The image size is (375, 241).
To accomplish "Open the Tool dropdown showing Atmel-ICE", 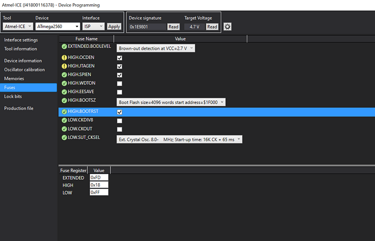I will coord(18,26).
